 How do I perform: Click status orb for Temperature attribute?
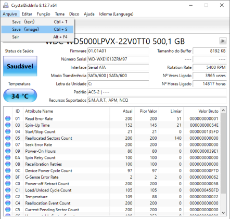click(x=8, y=197)
